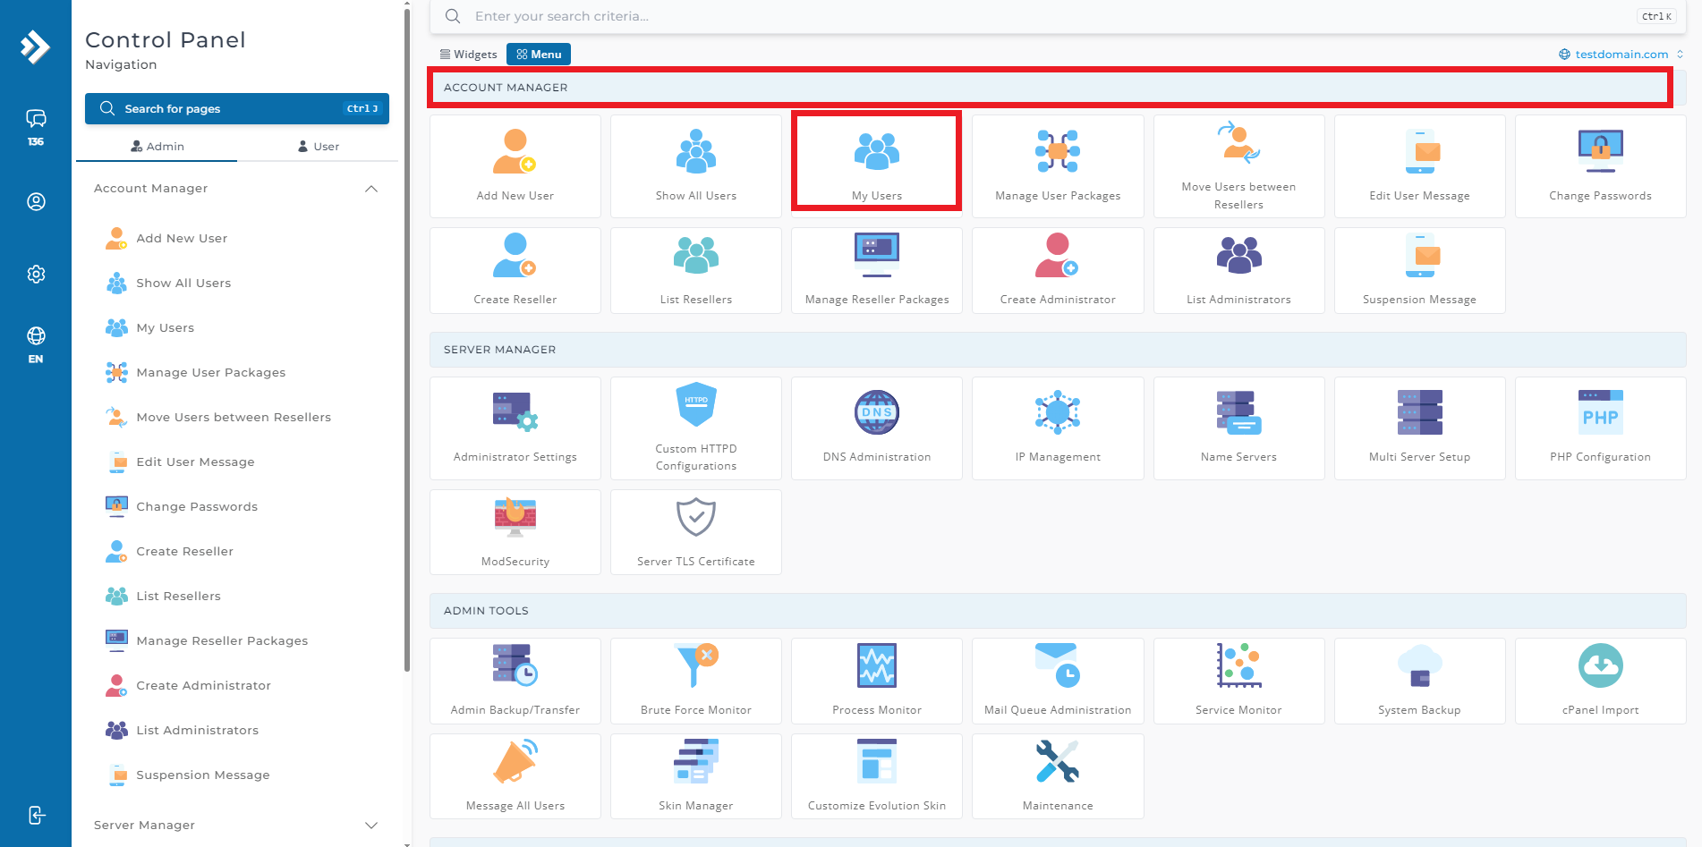Open PHP Configuration tile
The height and width of the screenshot is (847, 1702).
point(1600,428)
